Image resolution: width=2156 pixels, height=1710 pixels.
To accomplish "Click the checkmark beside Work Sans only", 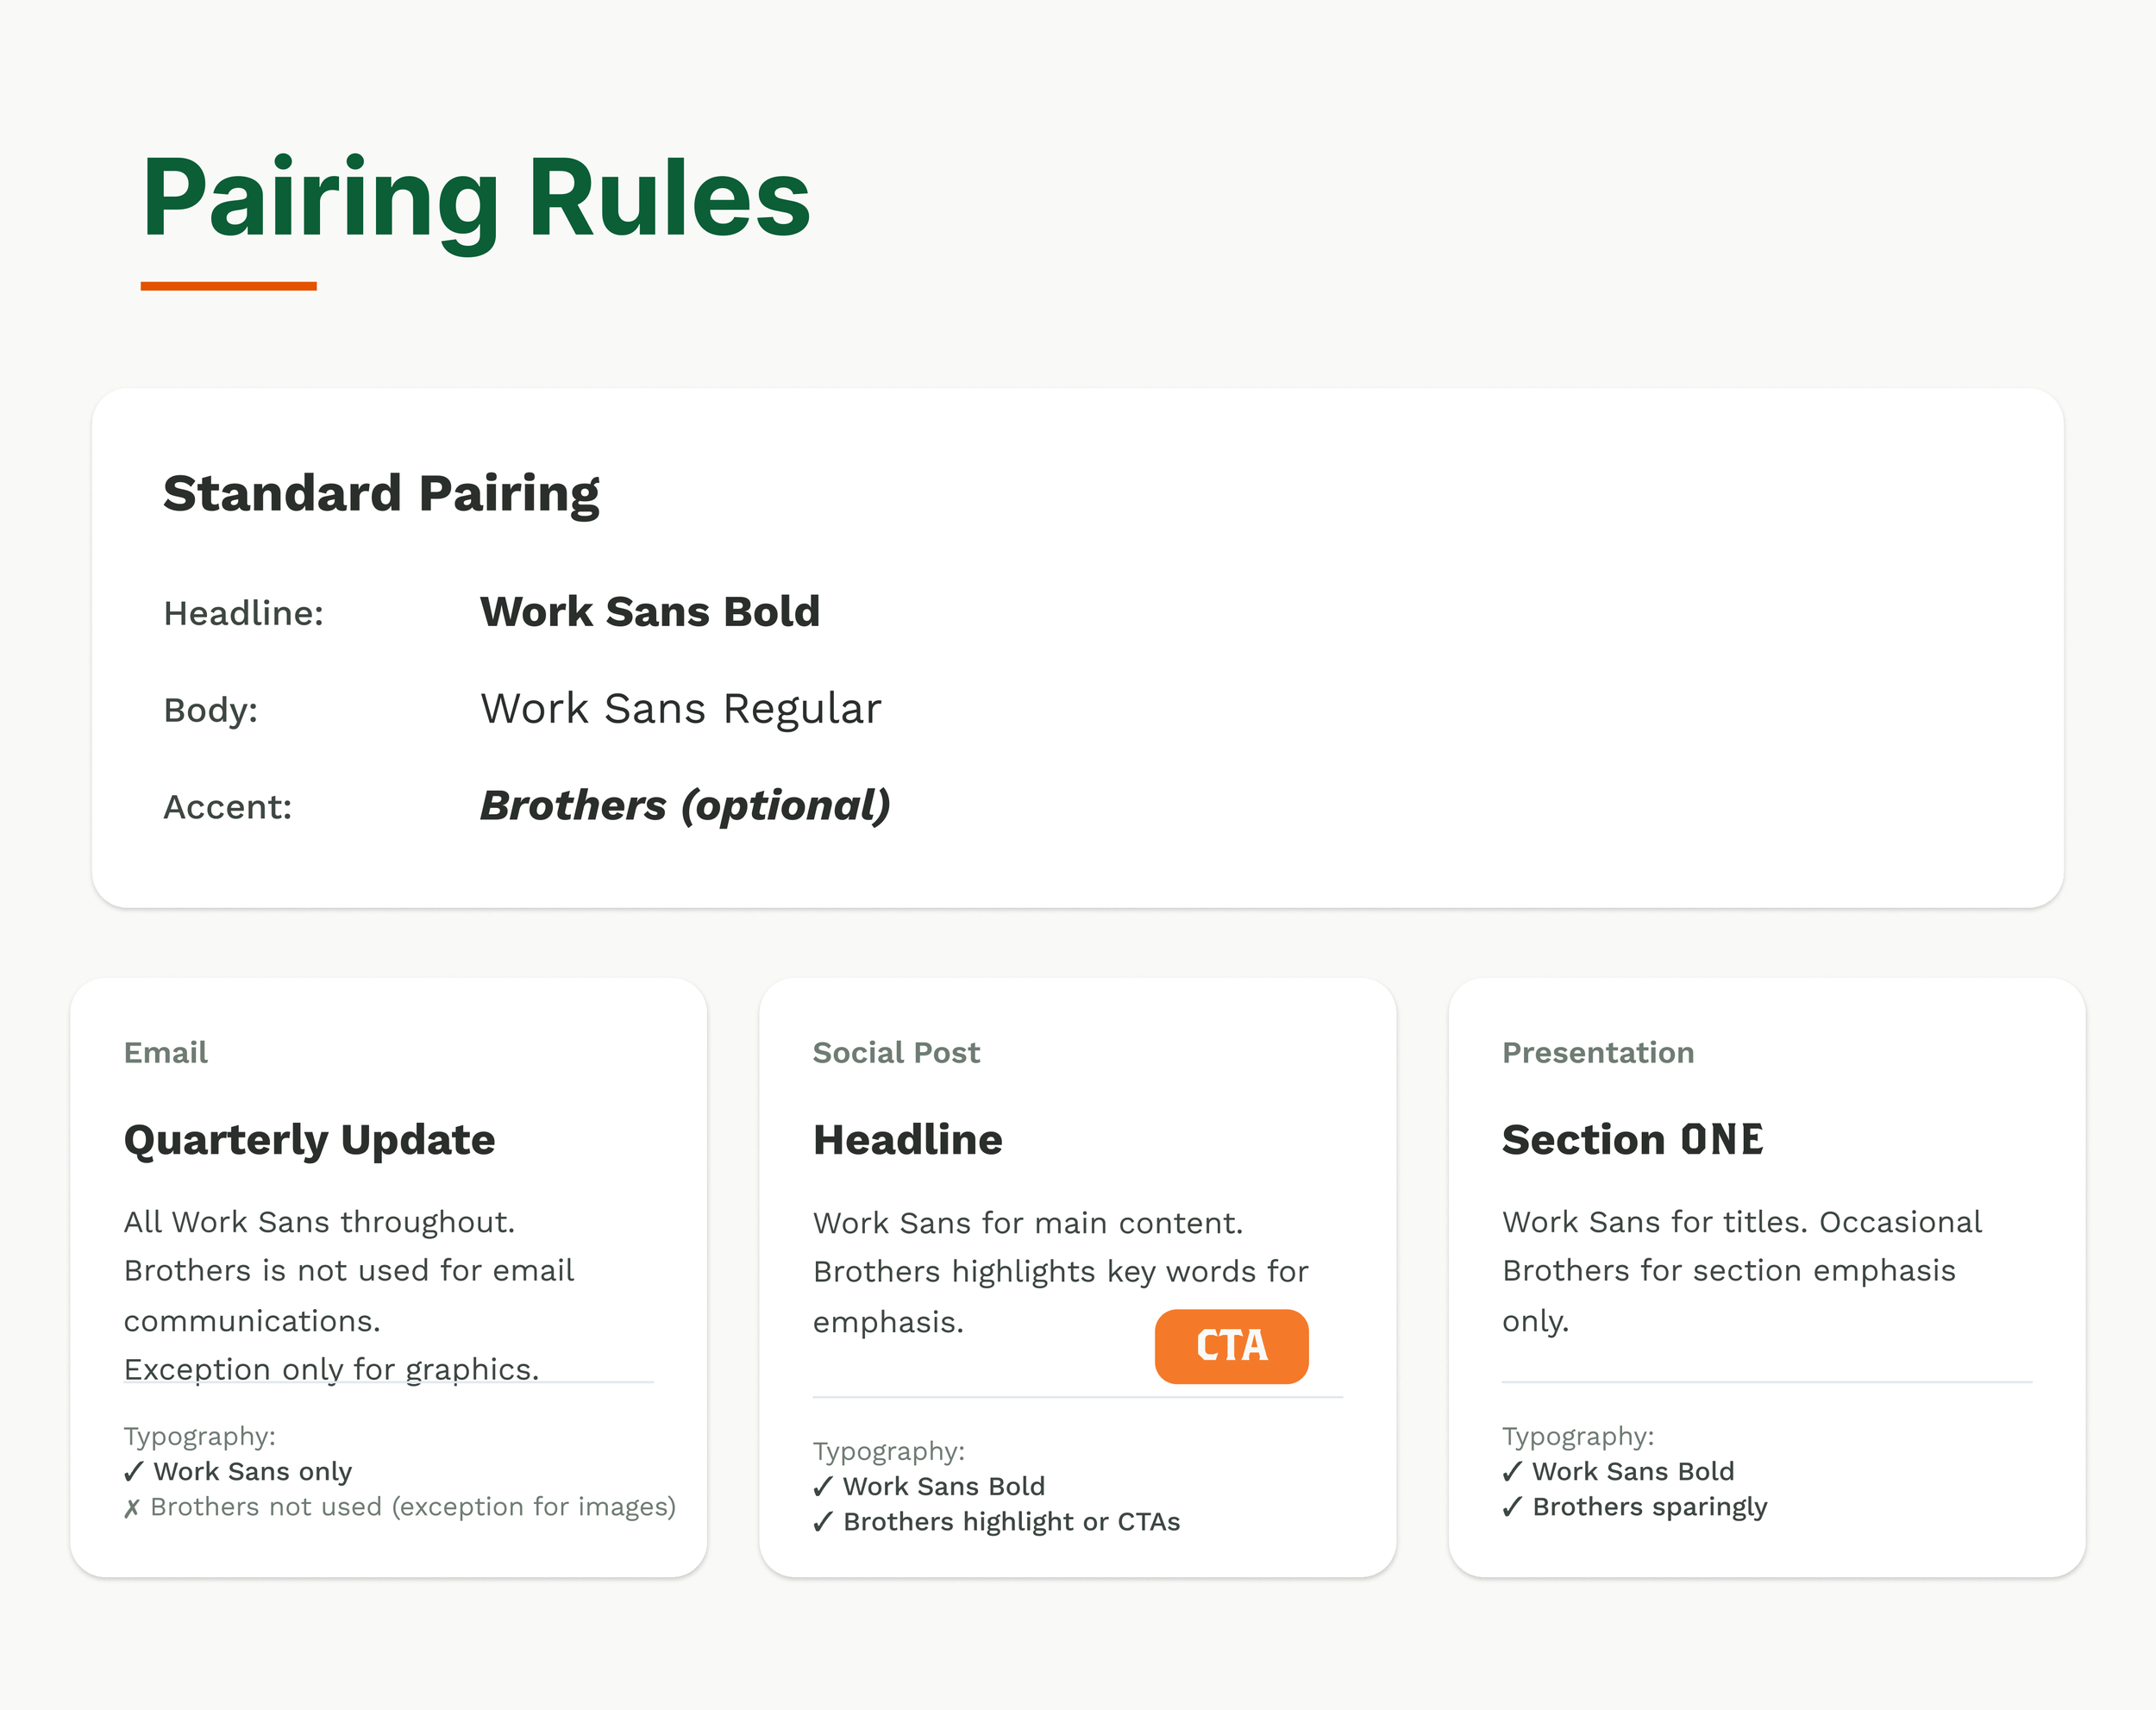I will point(134,1472).
